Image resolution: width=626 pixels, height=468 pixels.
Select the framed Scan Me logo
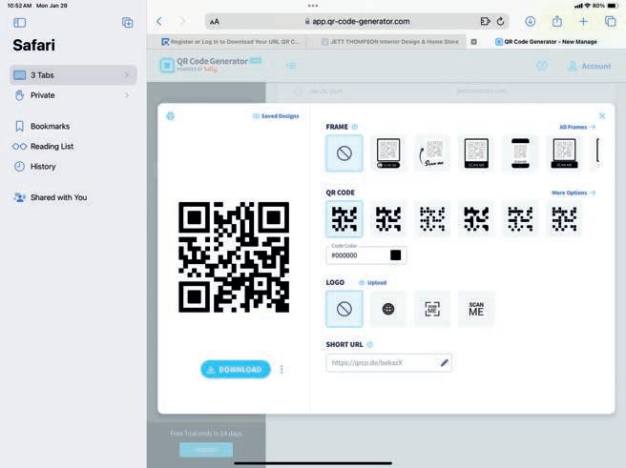pyautogui.click(x=432, y=309)
